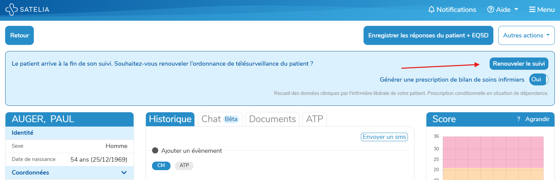Image resolution: width=560 pixels, height=180 pixels.
Task: Enable the ATP filter pill
Action: (x=184, y=165)
